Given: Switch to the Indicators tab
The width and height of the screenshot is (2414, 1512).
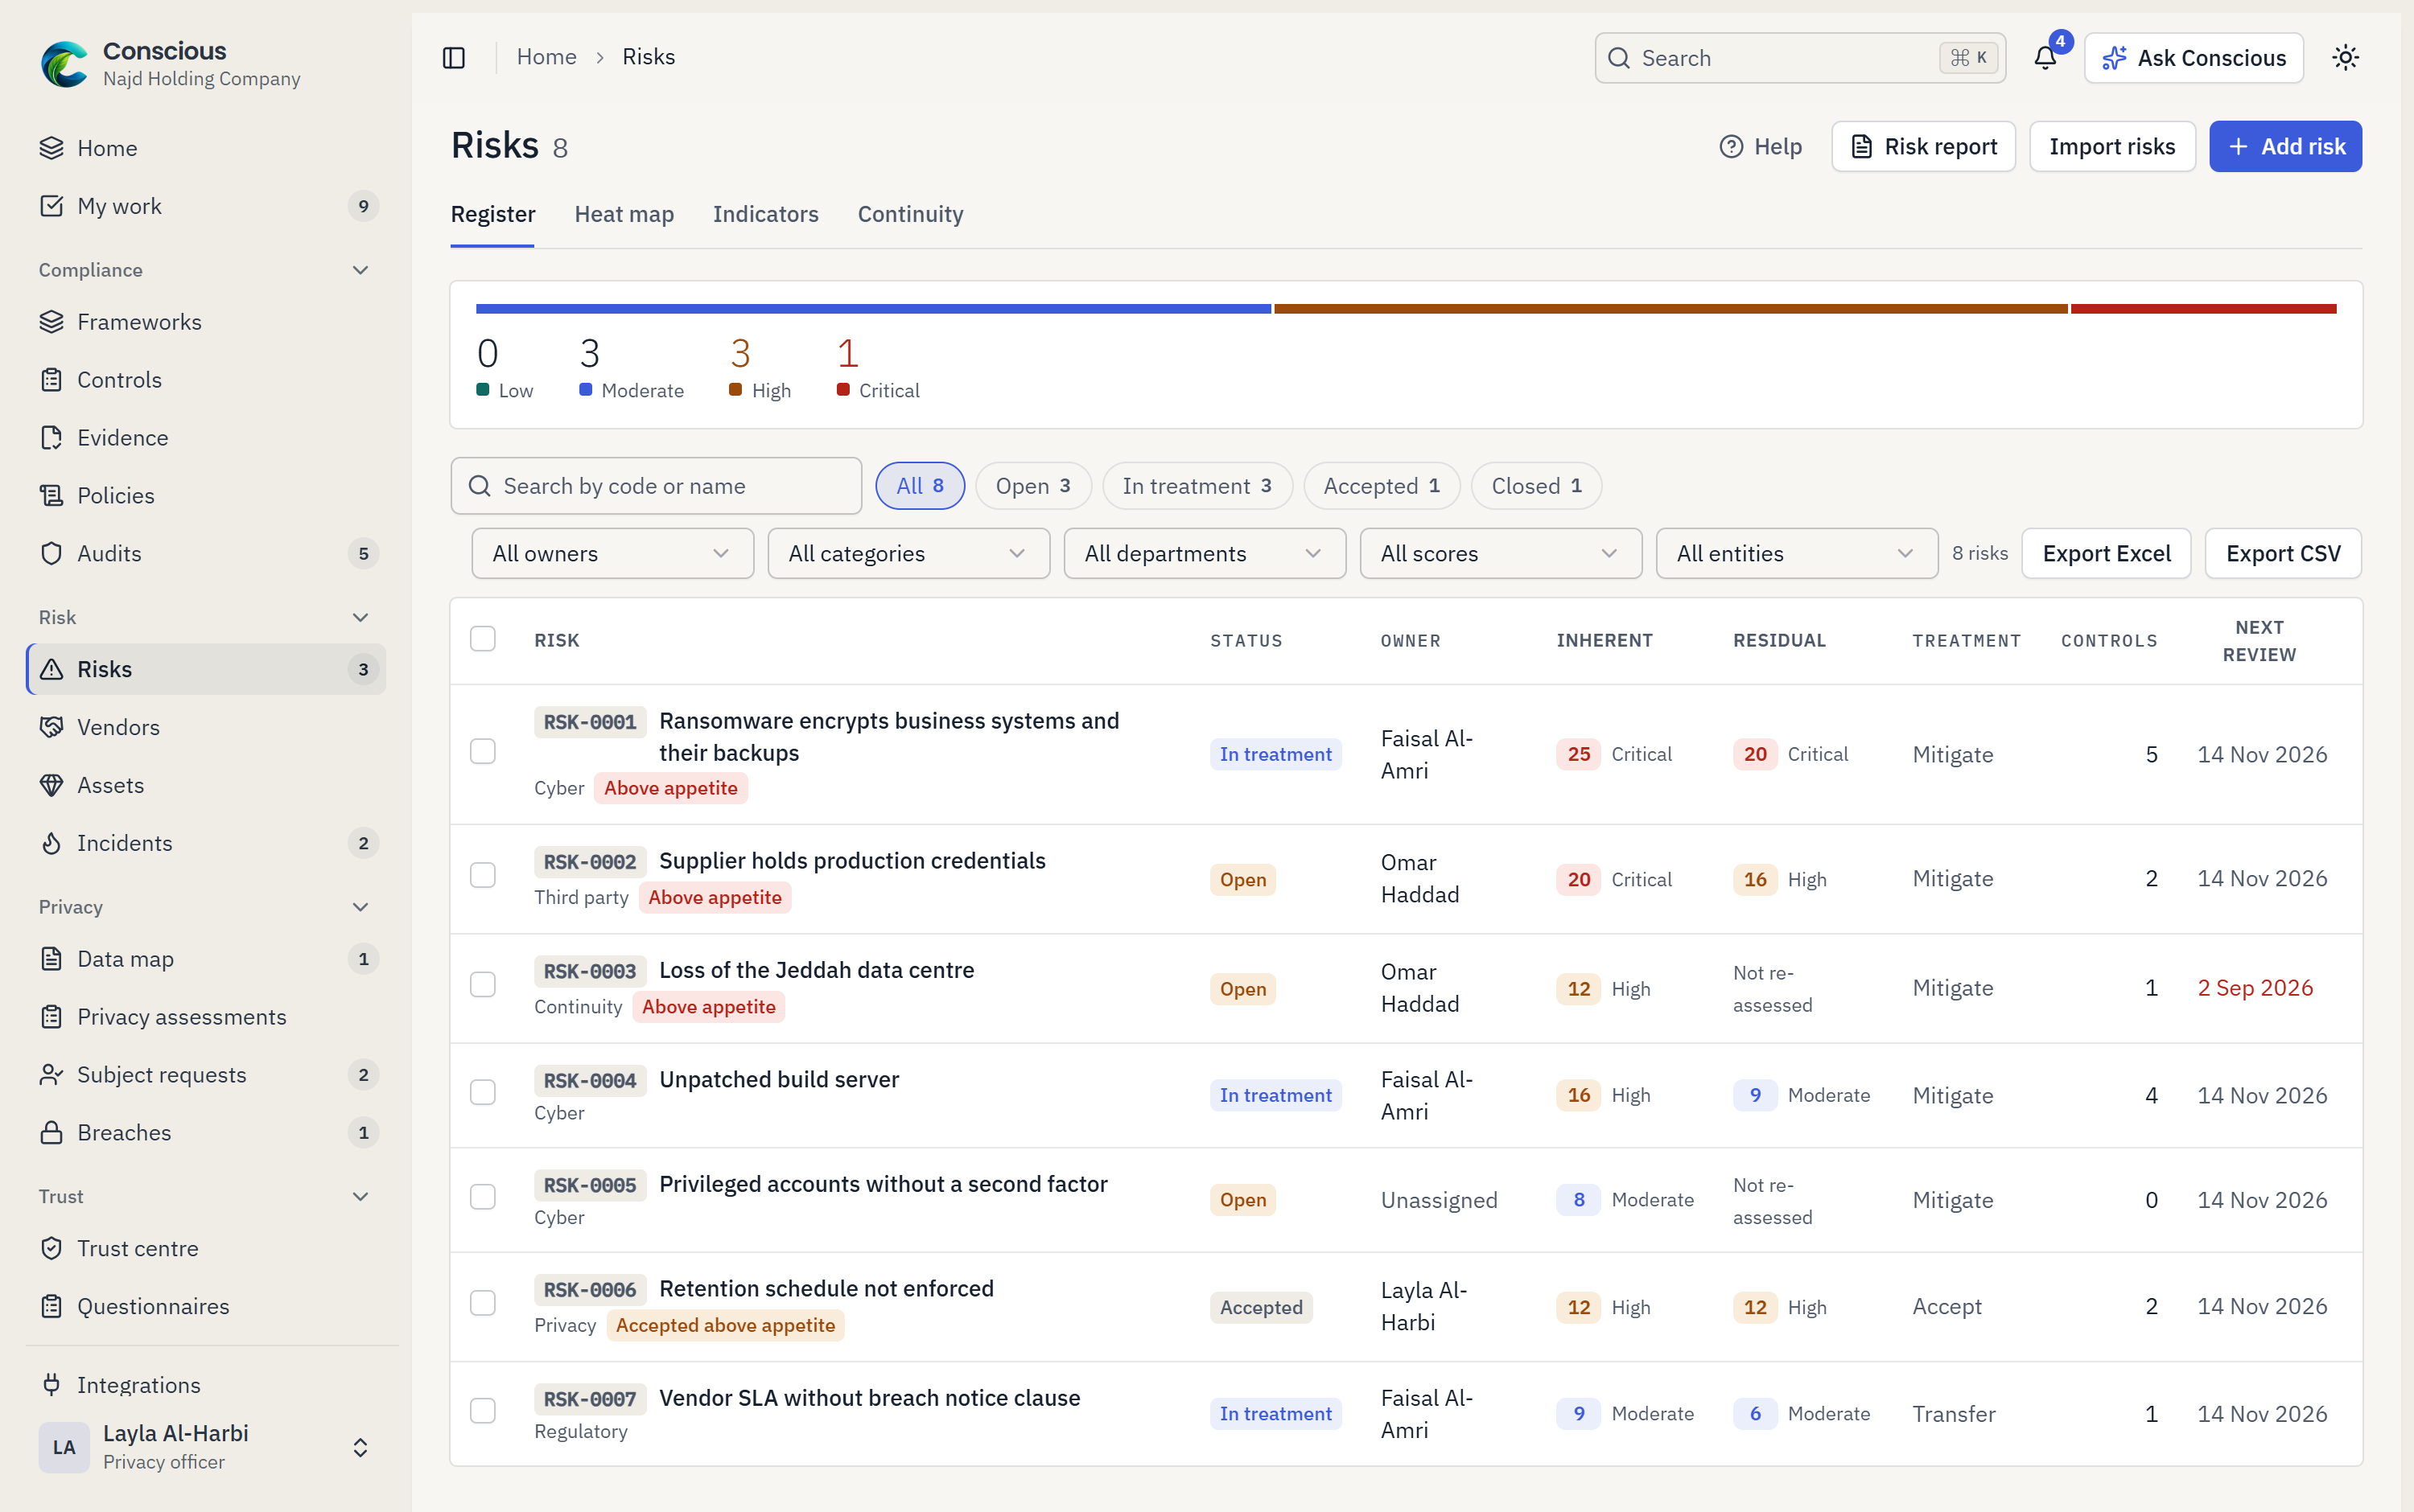Looking at the screenshot, I should [x=765, y=214].
